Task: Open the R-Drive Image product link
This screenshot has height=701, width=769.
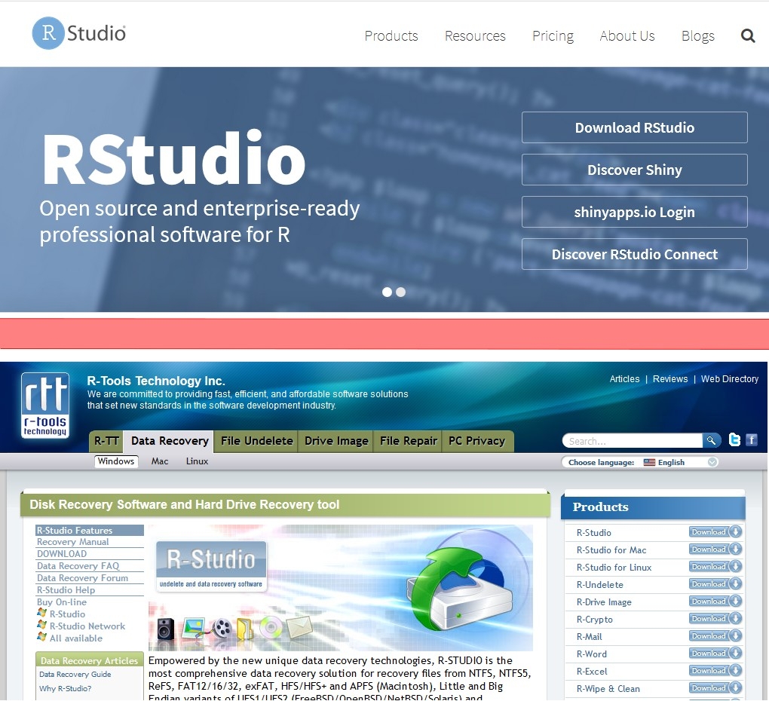Action: click(x=604, y=602)
